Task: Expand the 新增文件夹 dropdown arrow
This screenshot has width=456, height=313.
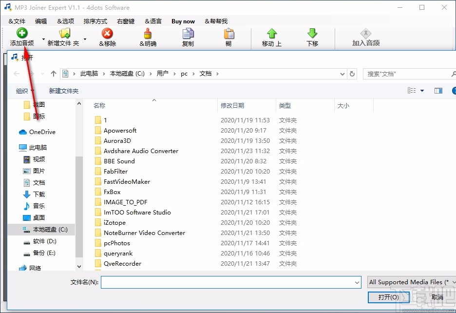Action: (85, 39)
